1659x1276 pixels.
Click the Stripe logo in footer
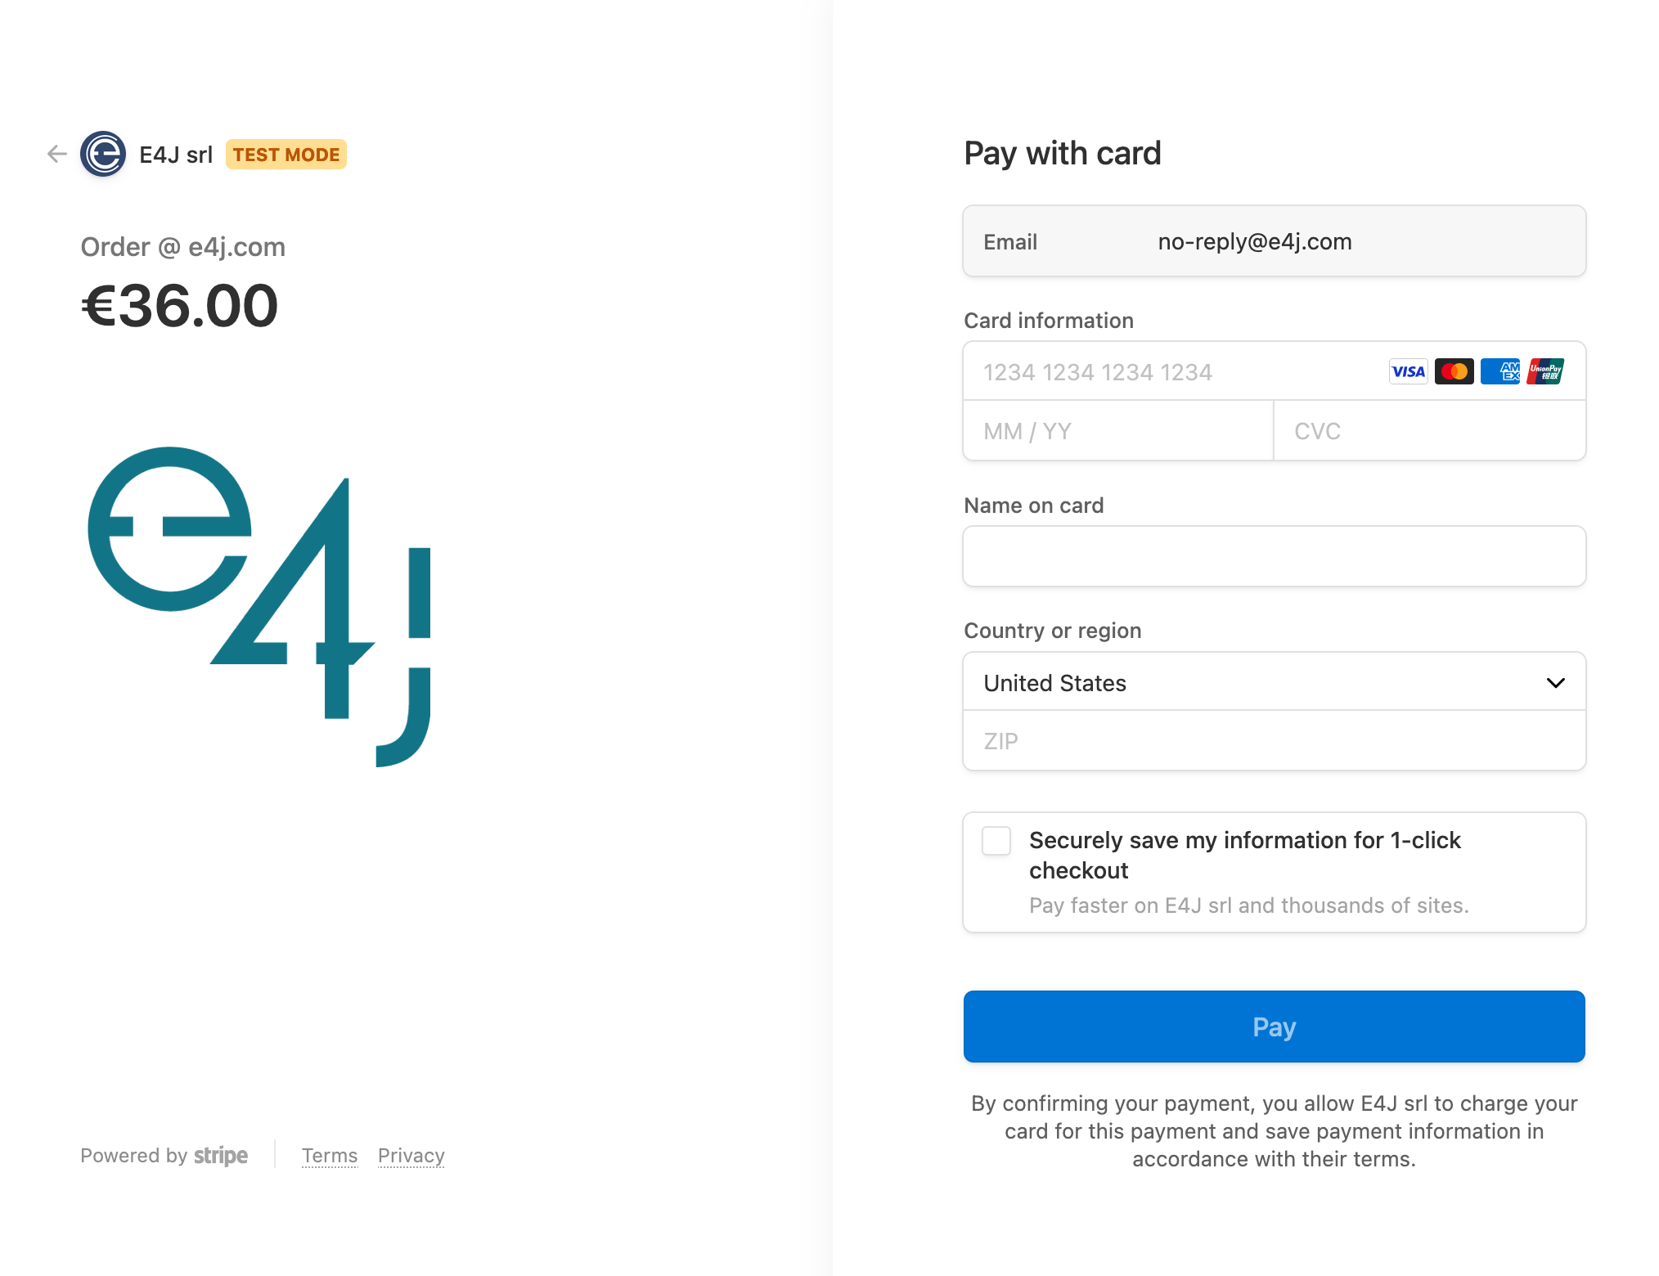pyautogui.click(x=221, y=1155)
